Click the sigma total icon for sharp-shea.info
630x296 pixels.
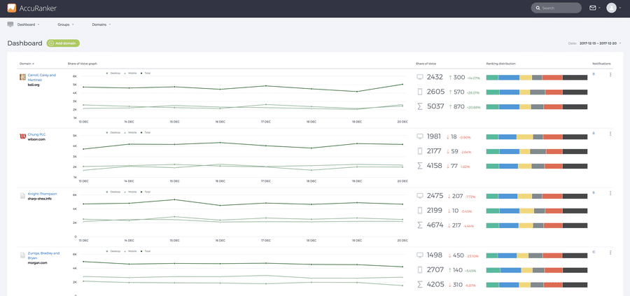click(420, 225)
